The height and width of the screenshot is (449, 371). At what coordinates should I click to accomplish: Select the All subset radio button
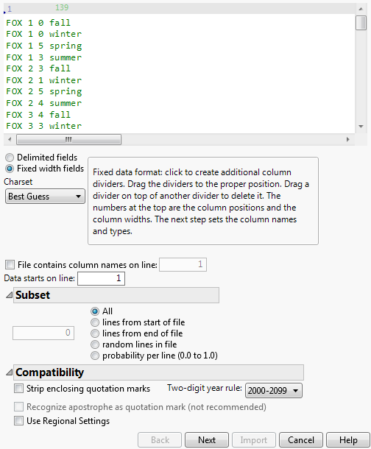pos(95,311)
